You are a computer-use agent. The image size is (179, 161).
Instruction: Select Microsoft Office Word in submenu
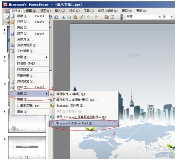coord(84,123)
